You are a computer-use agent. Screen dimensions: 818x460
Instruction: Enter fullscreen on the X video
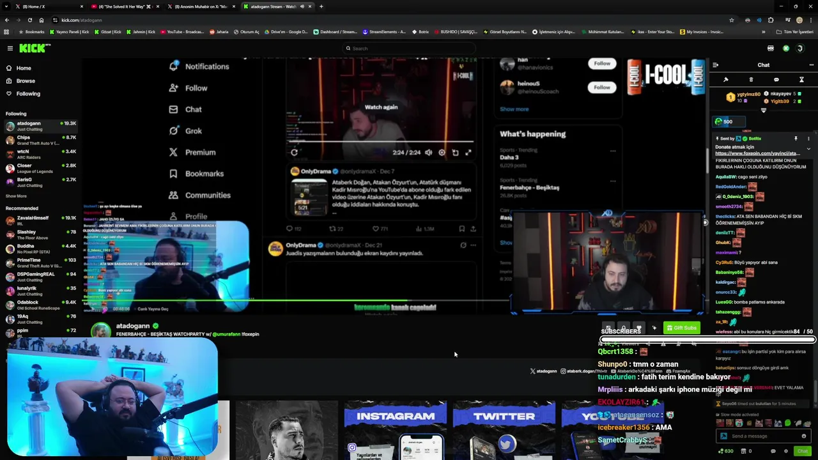468,152
